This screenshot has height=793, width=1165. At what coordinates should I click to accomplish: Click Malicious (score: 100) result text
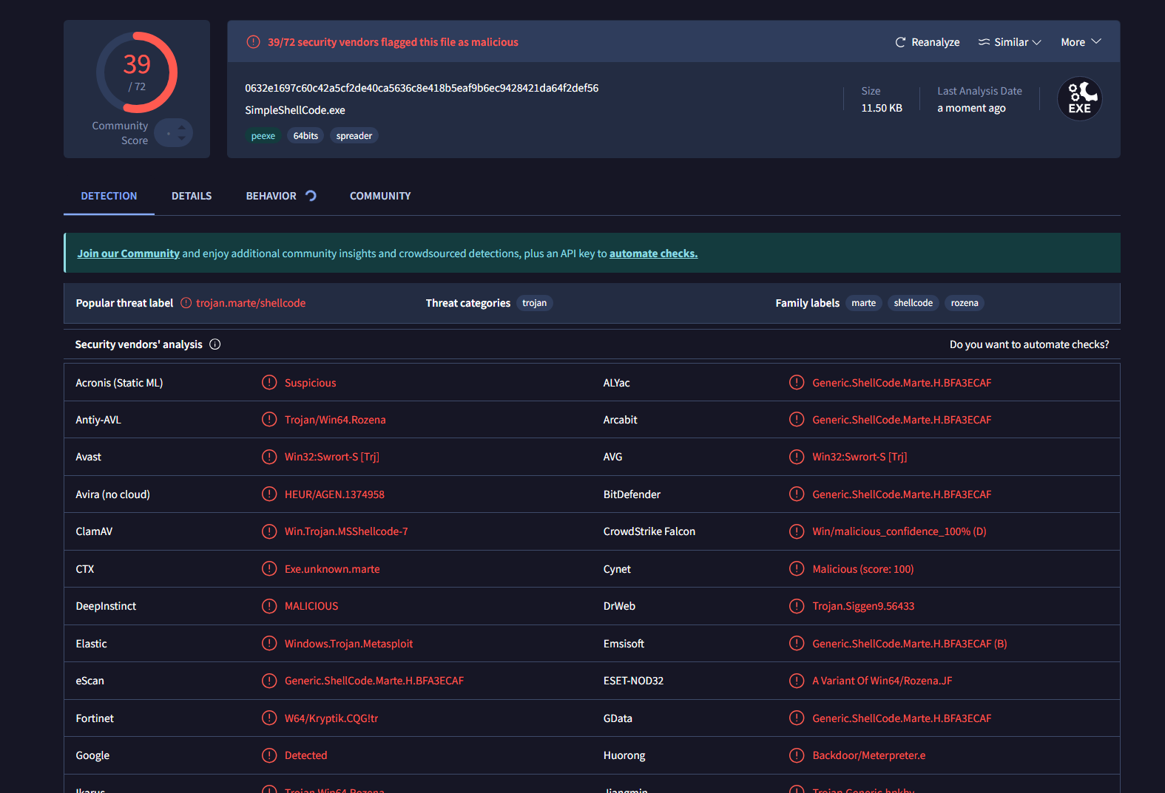(862, 569)
